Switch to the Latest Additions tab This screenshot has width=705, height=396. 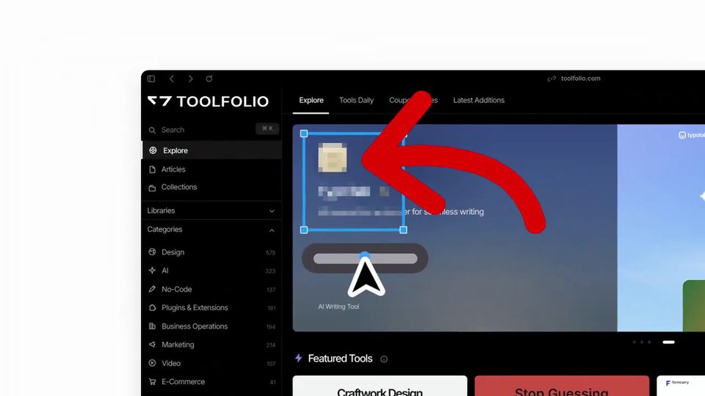(478, 100)
